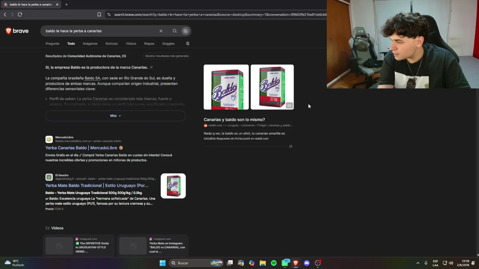The height and width of the screenshot is (269, 479).
Task: Switch to Videos results tab
Action: click(x=131, y=44)
